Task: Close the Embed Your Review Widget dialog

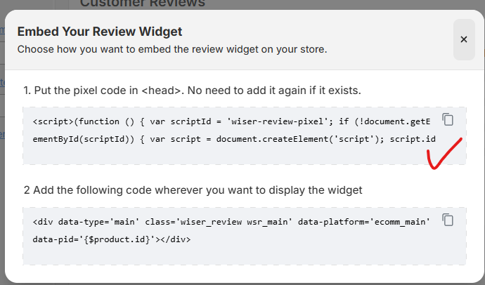Action: click(463, 39)
